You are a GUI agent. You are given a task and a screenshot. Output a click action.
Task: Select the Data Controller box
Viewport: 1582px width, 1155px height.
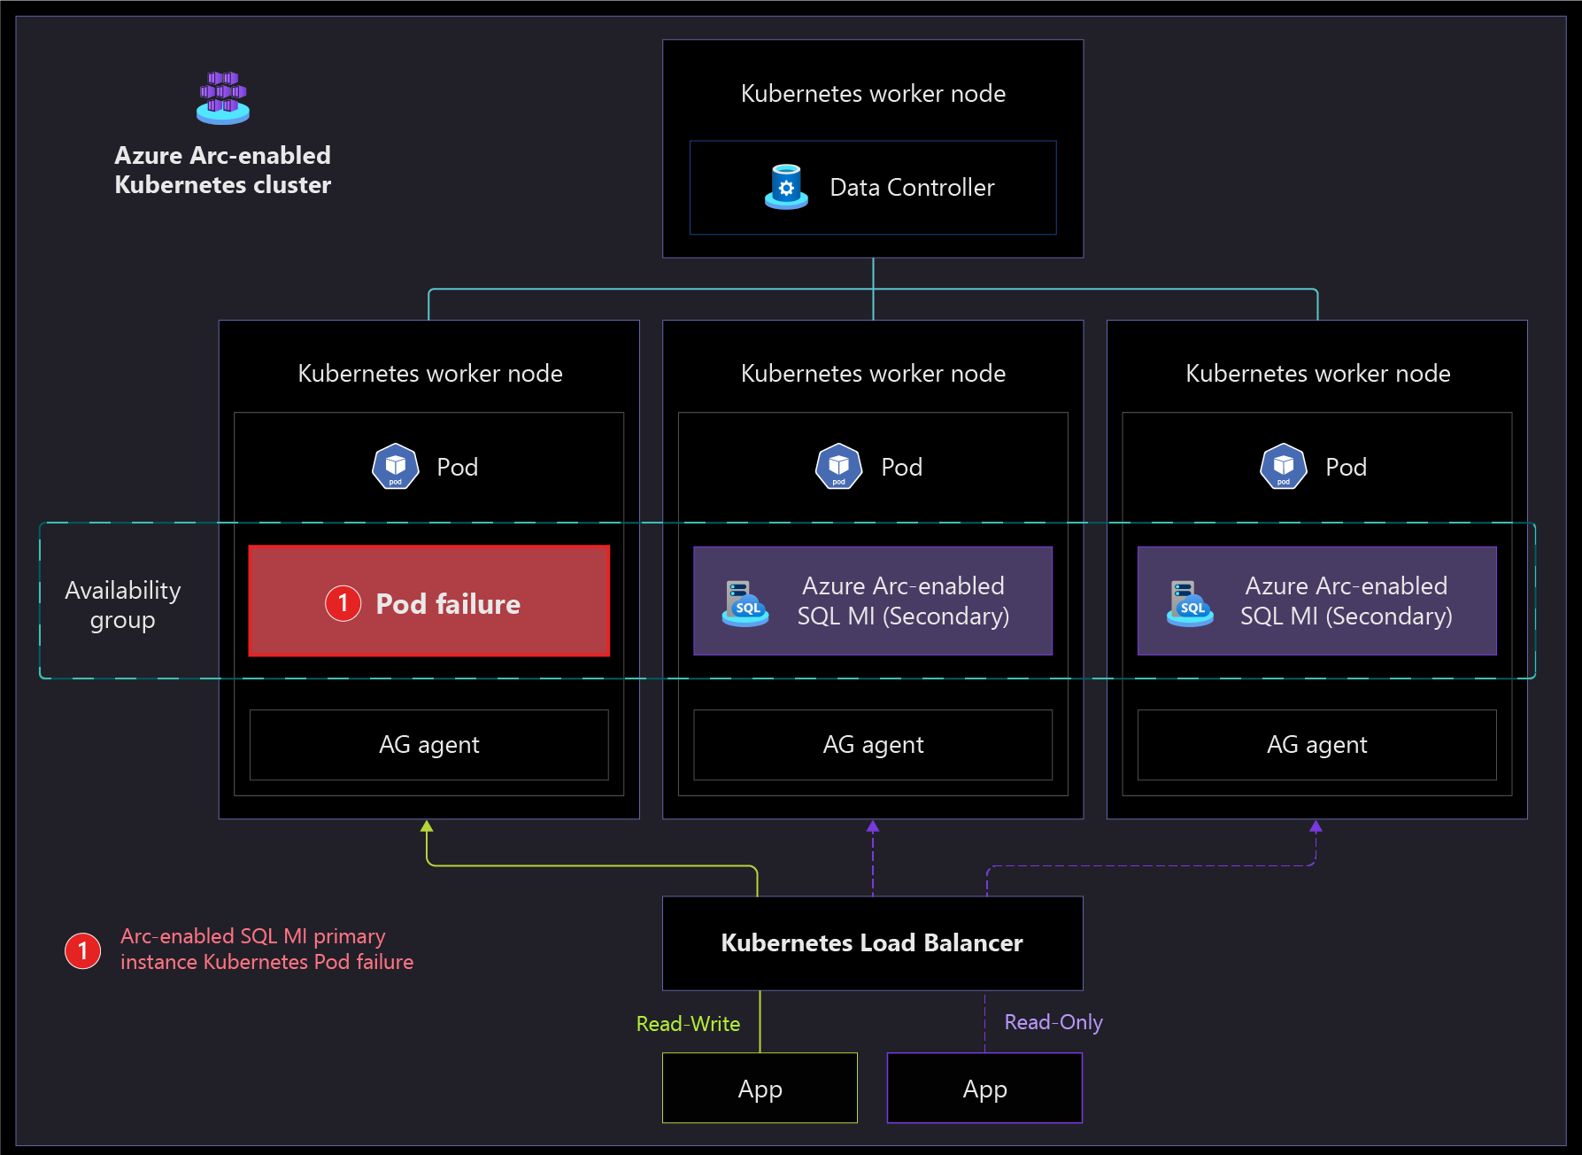coord(873,187)
